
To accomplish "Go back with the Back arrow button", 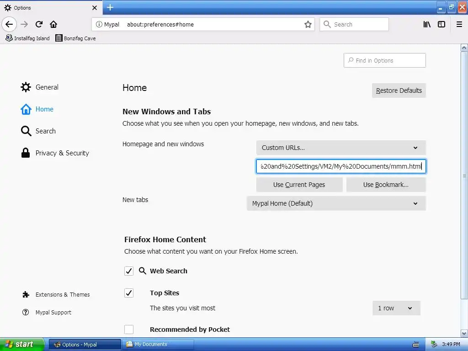I will [9, 24].
